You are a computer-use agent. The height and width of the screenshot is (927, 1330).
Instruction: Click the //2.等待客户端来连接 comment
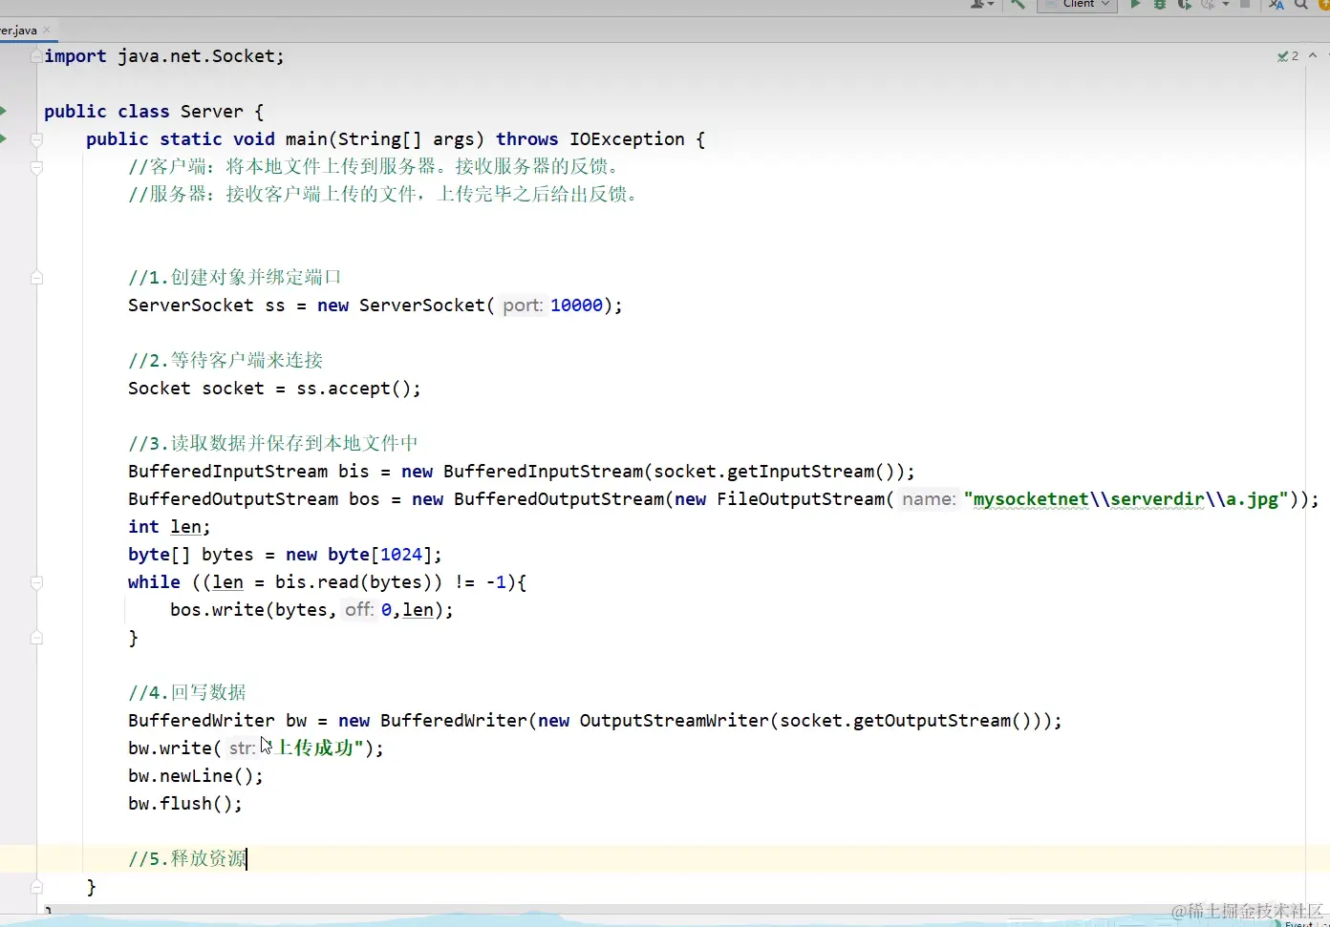[x=225, y=361]
